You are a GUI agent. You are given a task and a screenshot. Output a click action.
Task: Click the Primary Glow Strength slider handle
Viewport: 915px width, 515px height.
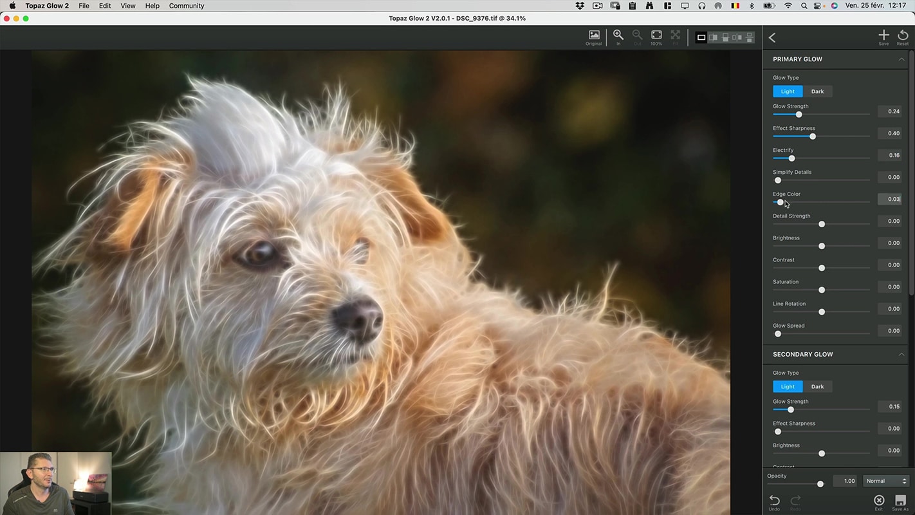799,115
